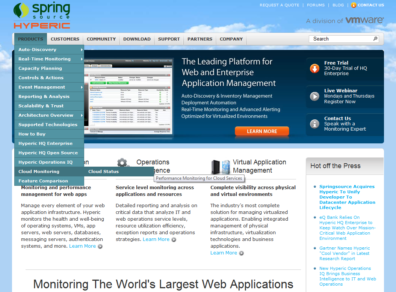Open New Hyperic Operations IQ news link

pyautogui.click(x=348, y=276)
